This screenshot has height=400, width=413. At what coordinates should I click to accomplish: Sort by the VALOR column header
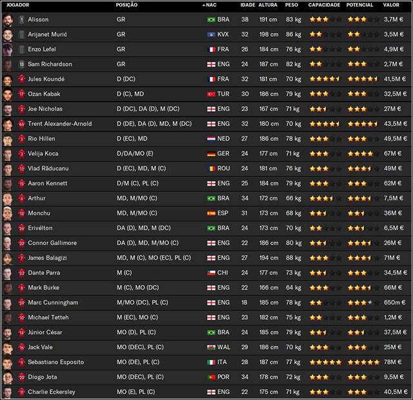point(391,5)
